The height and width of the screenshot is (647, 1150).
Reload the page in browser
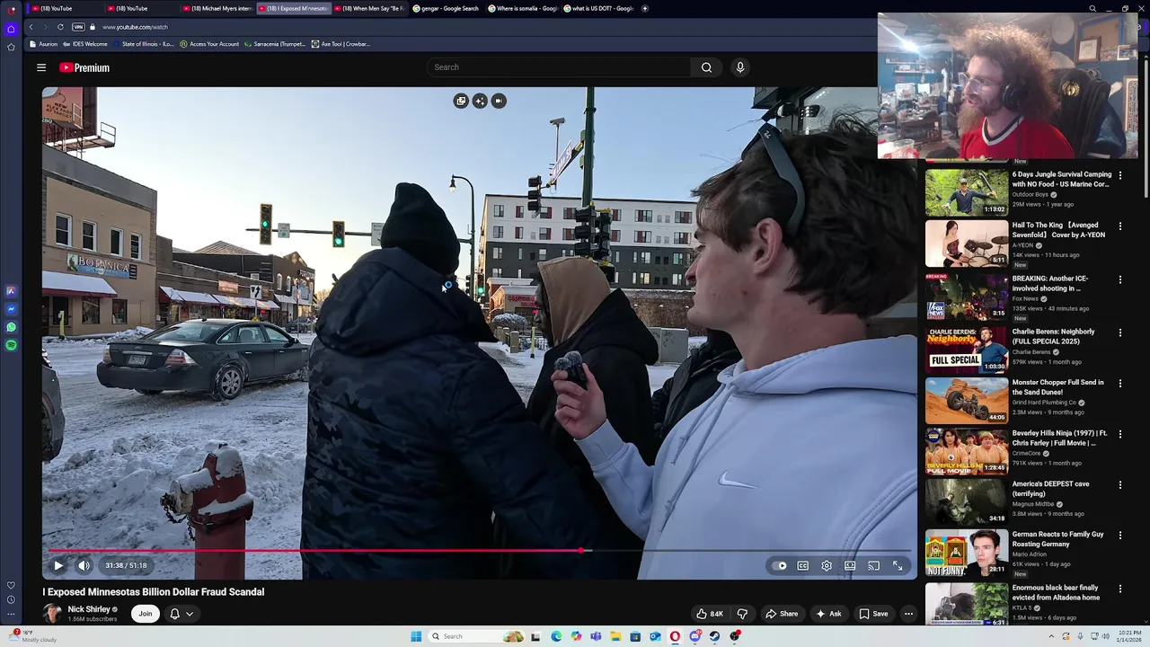pos(60,27)
